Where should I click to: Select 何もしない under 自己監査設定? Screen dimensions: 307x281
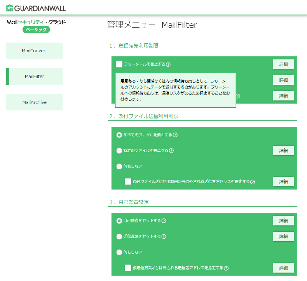(119, 252)
